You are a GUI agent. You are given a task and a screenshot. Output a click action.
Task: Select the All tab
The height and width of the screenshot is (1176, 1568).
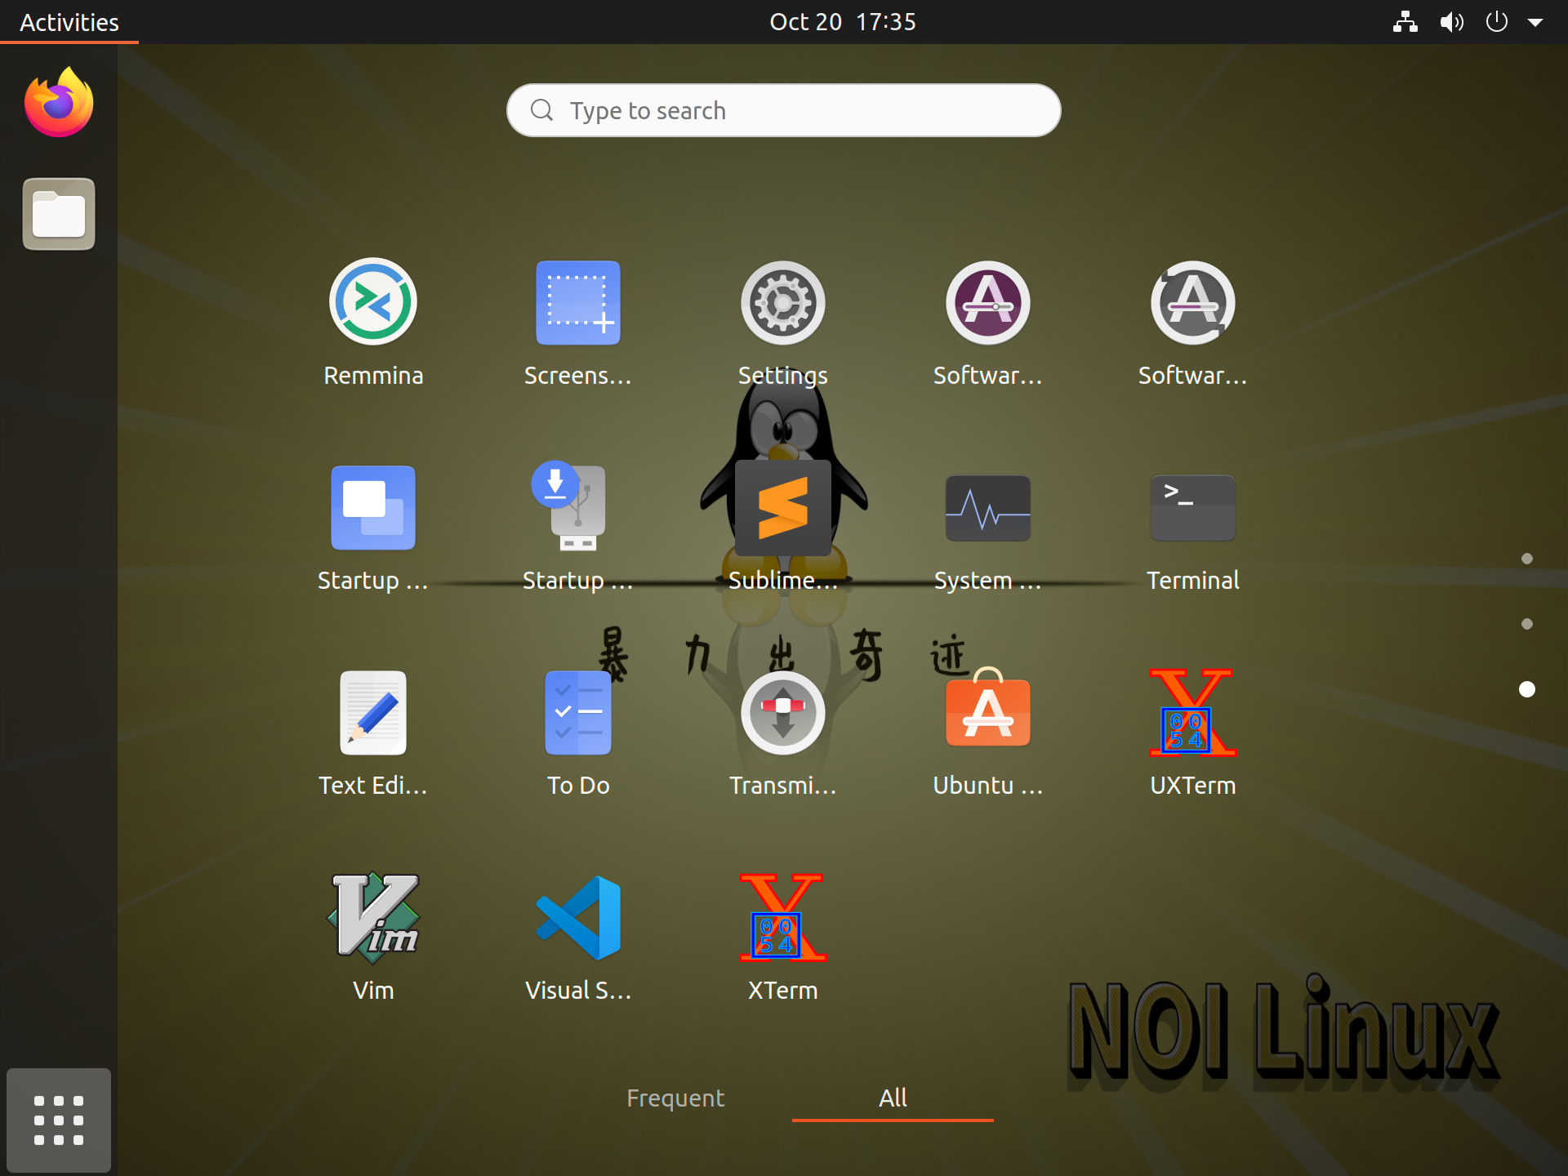click(x=893, y=1098)
